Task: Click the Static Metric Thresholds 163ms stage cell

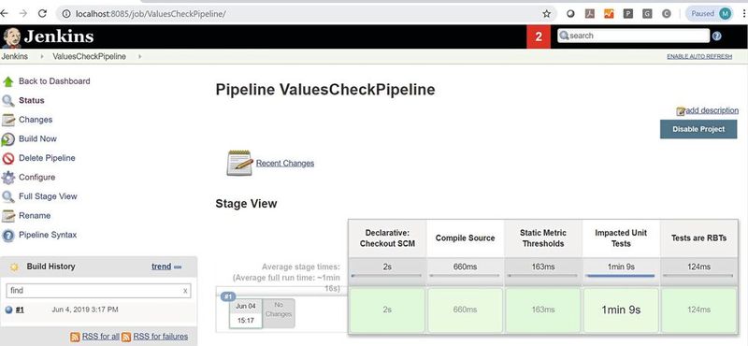Action: pyautogui.click(x=543, y=310)
